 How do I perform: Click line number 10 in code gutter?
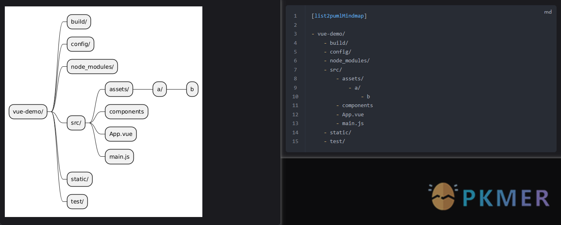[295, 96]
